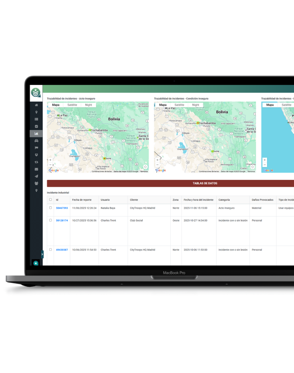Zoom out on Acto Inseguro map
This screenshot has width=294, height=373.
point(50,165)
